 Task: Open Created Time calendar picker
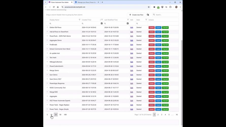(102, 24)
